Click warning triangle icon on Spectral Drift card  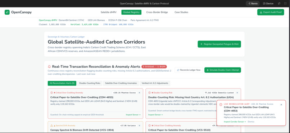(51, 125)
